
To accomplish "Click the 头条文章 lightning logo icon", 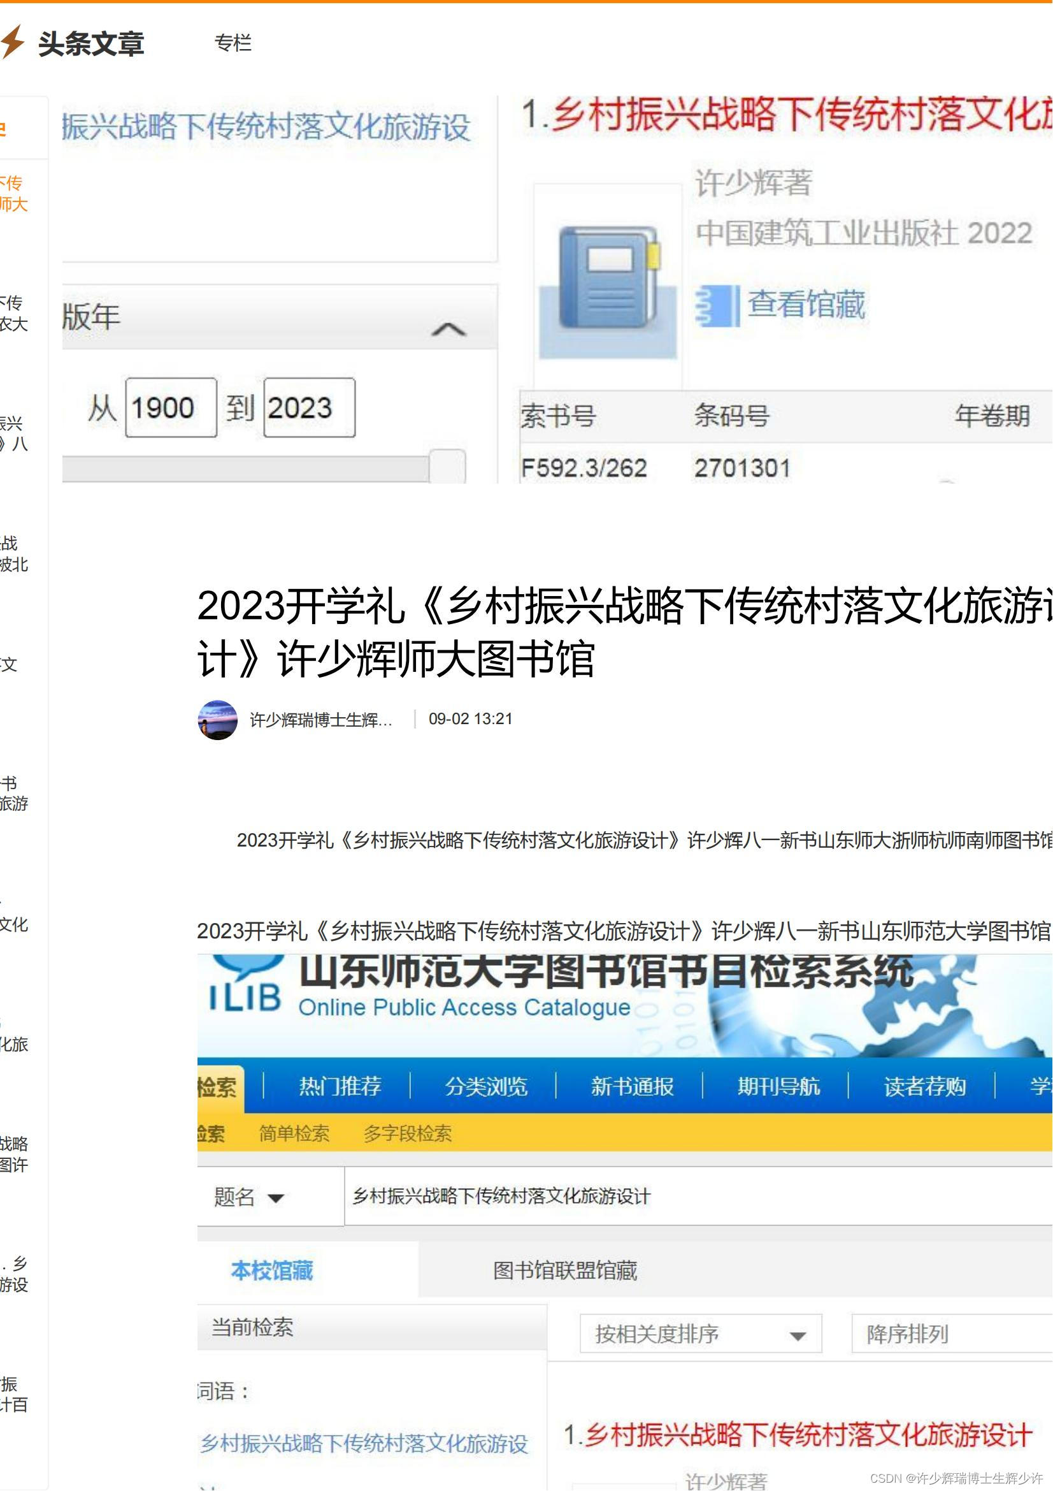I will pos(12,43).
